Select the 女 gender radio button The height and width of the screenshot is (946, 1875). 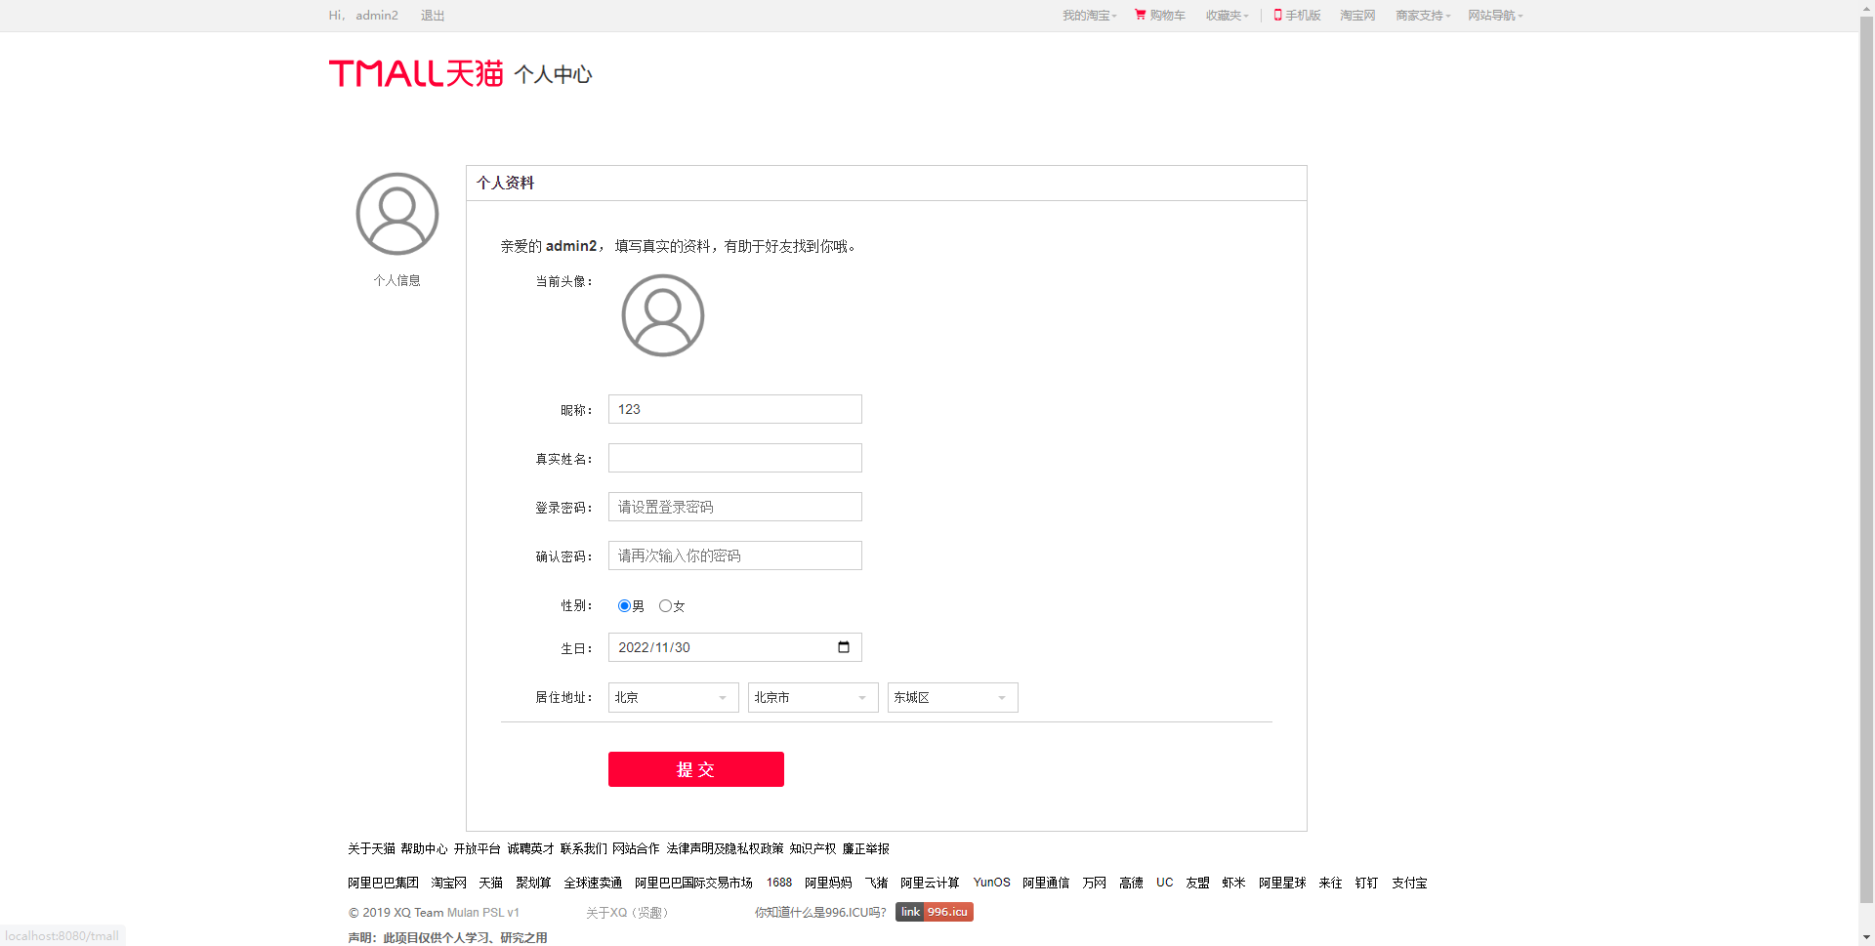[665, 606]
